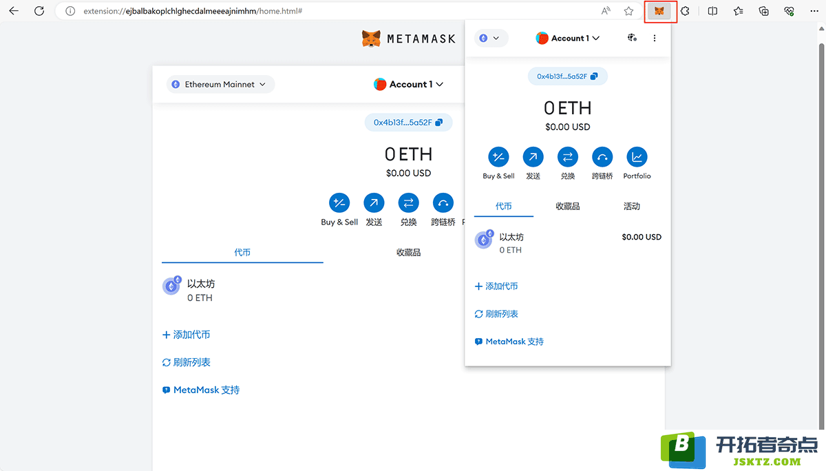
Task: Expand Account 1 selector in popup
Action: 568,39
